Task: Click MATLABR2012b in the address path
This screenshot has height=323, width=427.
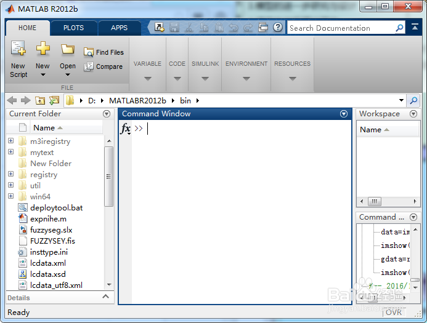Action: click(137, 101)
